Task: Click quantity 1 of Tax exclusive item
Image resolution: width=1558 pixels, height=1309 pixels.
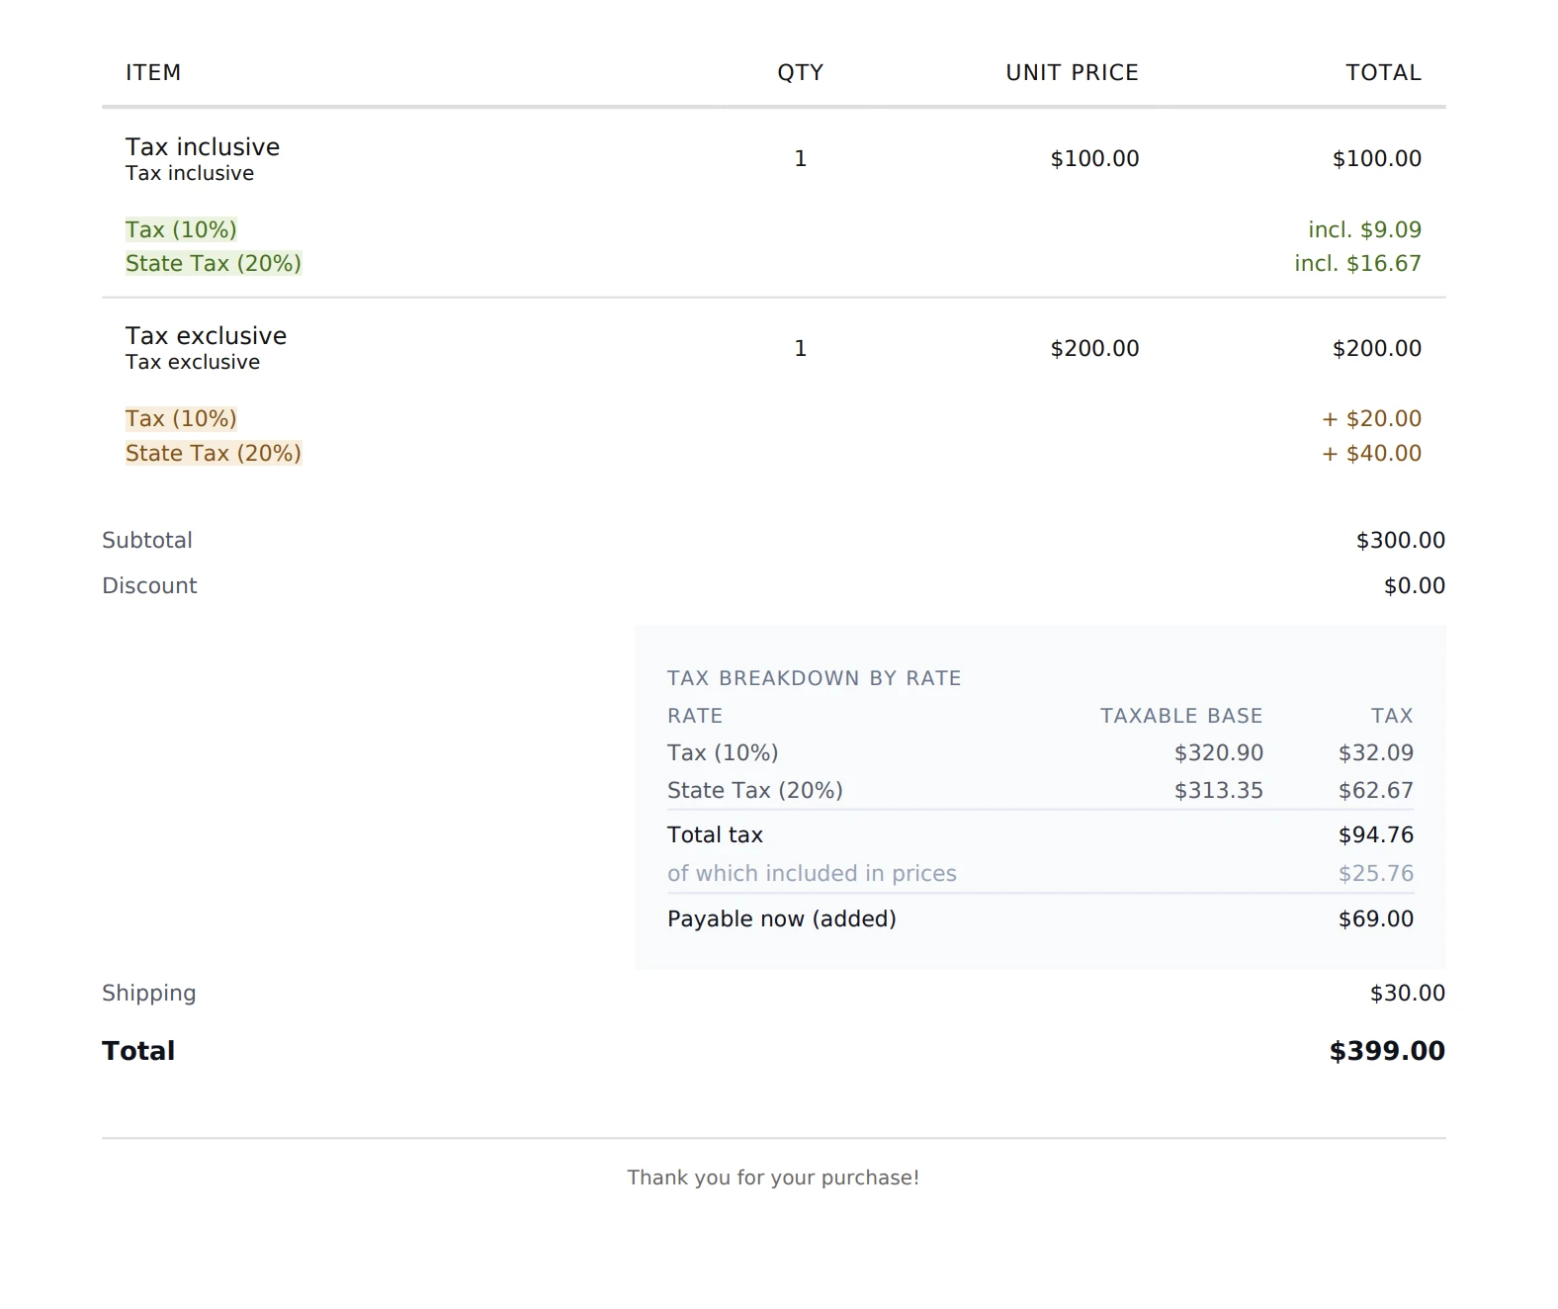Action: 801,348
